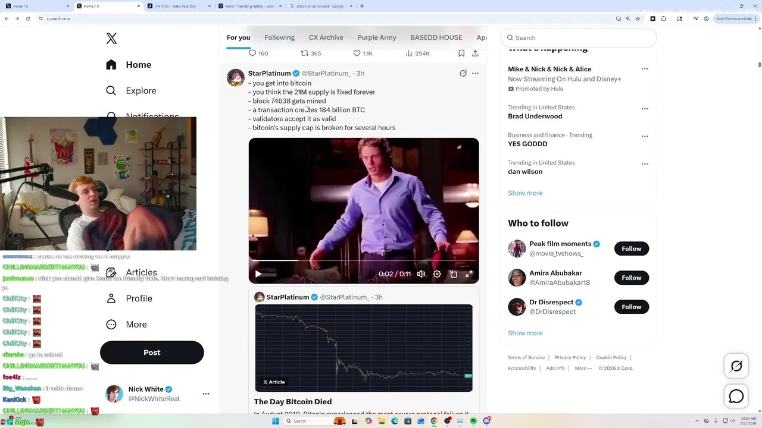Open Cookie Policy footer link
Screen dimensions: 762x428
611,358
